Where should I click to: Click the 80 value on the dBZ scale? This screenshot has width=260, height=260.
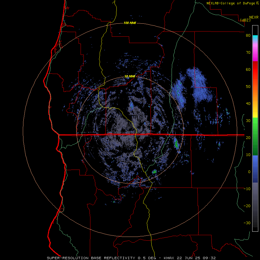(x=248, y=36)
